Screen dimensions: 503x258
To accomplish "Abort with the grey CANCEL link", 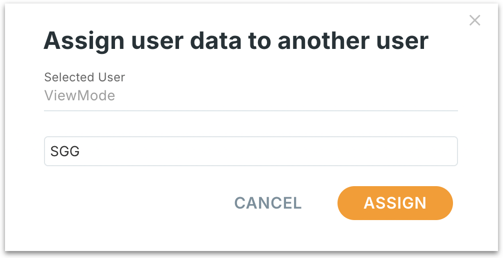I will (268, 203).
